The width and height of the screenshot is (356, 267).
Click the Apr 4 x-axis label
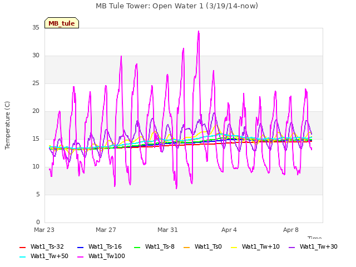tap(229, 230)
